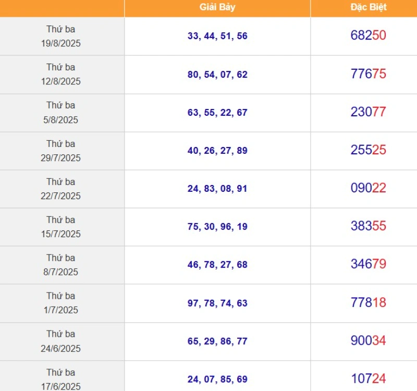Click special prize number 90034
Viewport: 417px width, 391px height.
[368, 341]
